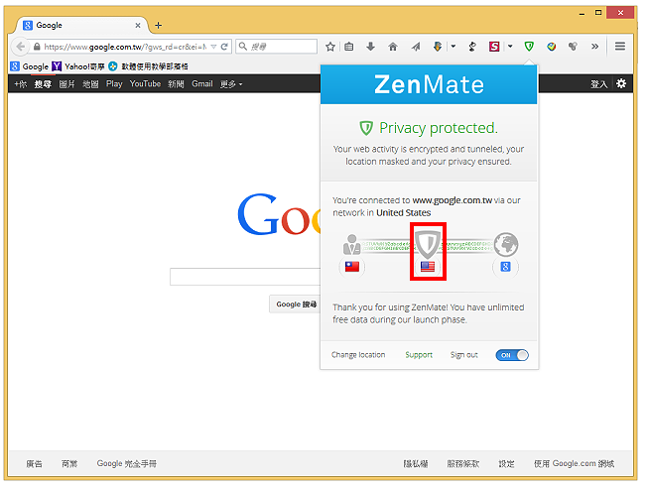This screenshot has height=488, width=648.
Task: Click +你 in the Google bar
Action: tap(20, 84)
